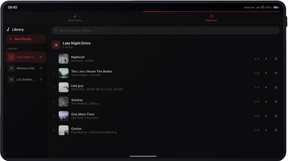Delete the Late Night D... playlist in sidebar
Viewport: 288px width, 161px height.
click(x=41, y=57)
